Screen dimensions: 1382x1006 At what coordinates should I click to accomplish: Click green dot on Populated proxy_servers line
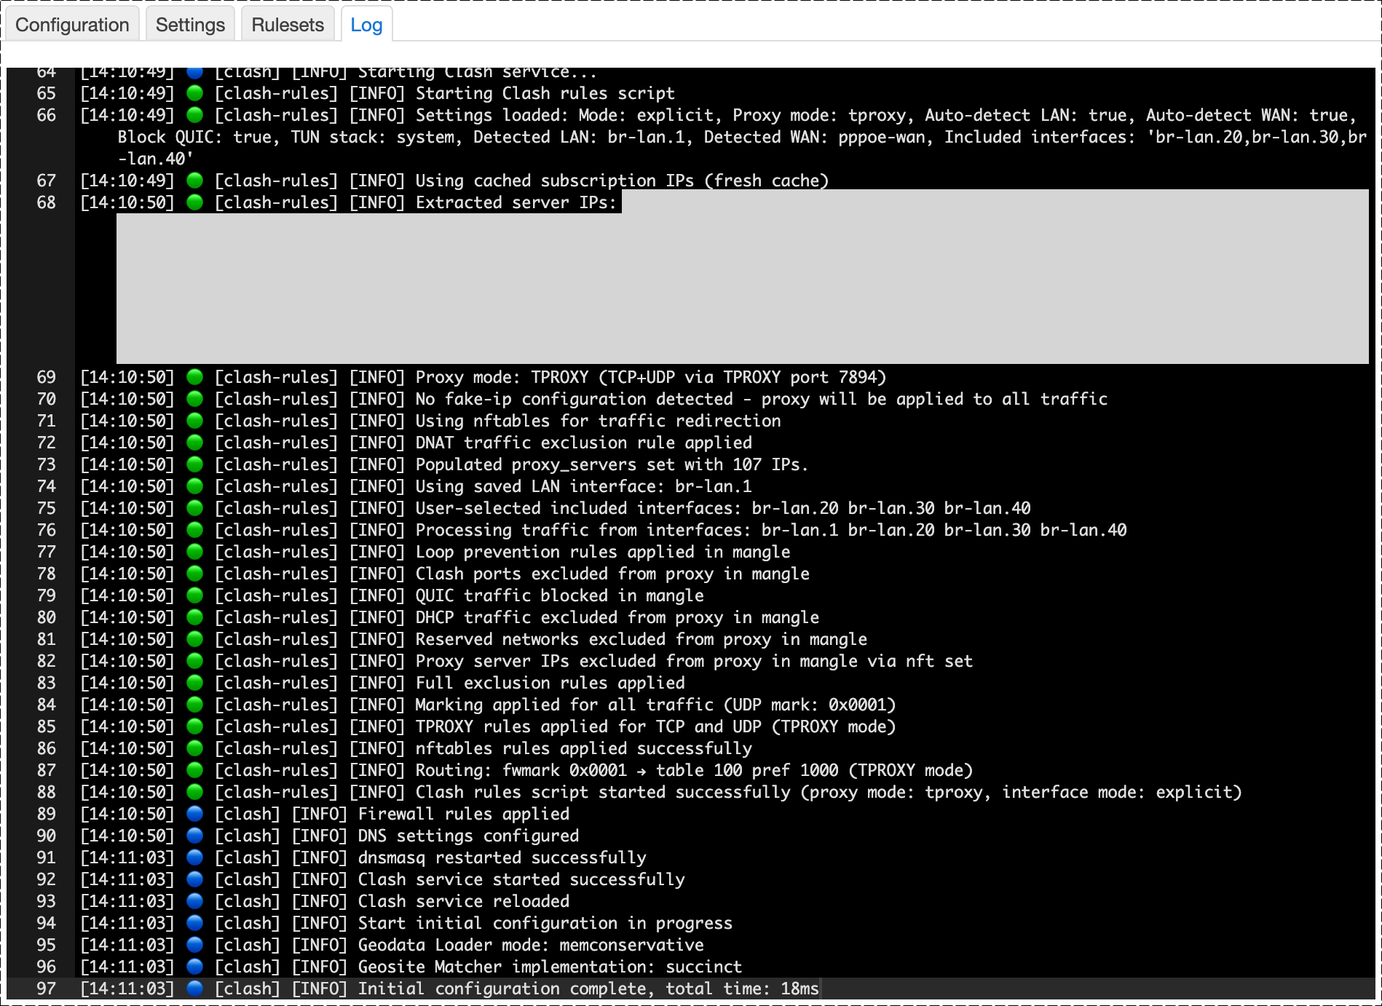194,464
